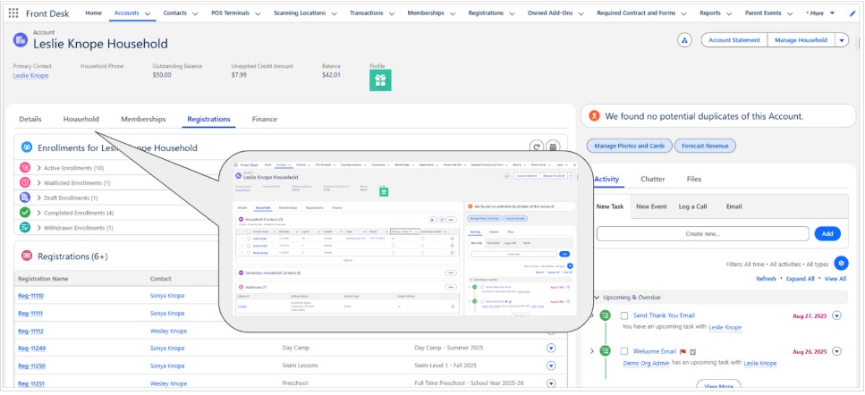Refresh the Enrollments list

coord(536,147)
